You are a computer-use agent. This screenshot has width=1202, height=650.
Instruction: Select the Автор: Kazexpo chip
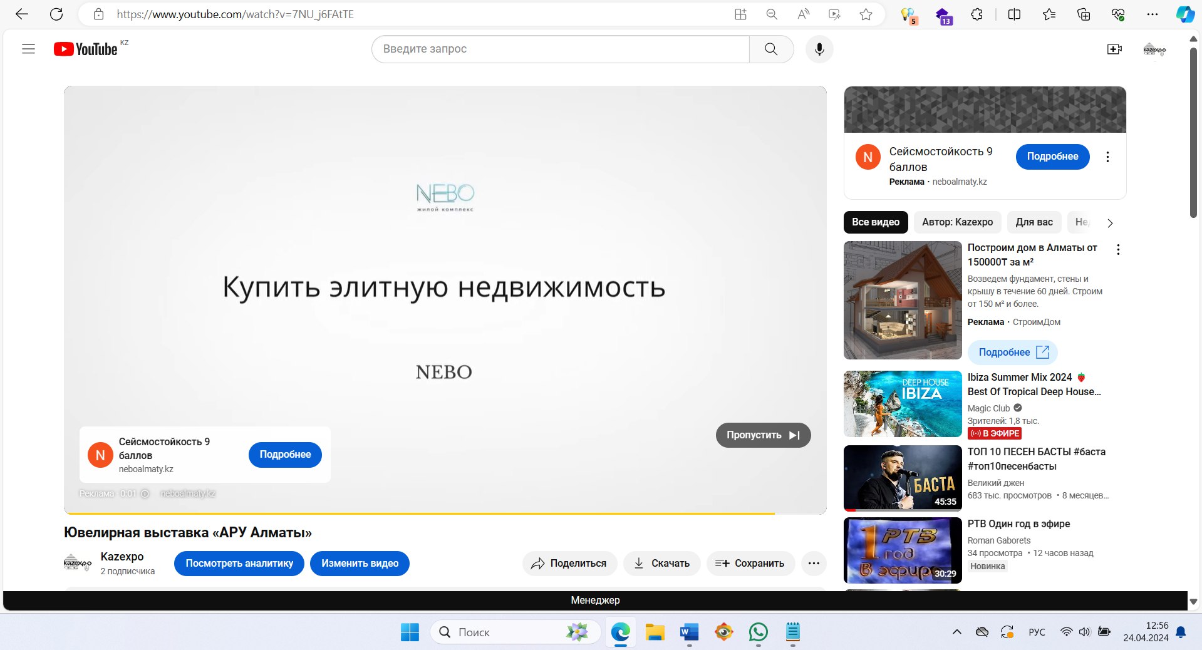point(957,222)
